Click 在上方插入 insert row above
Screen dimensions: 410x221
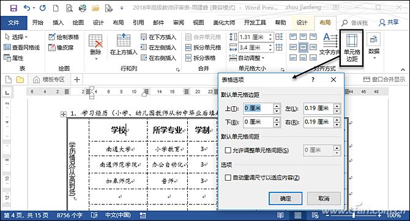click(x=124, y=45)
